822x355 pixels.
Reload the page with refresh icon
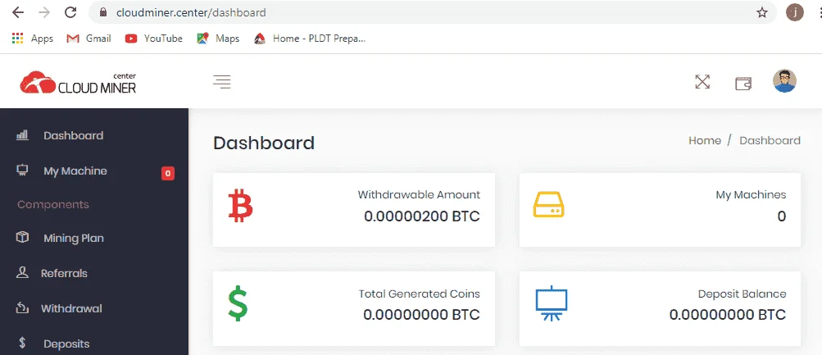[70, 12]
